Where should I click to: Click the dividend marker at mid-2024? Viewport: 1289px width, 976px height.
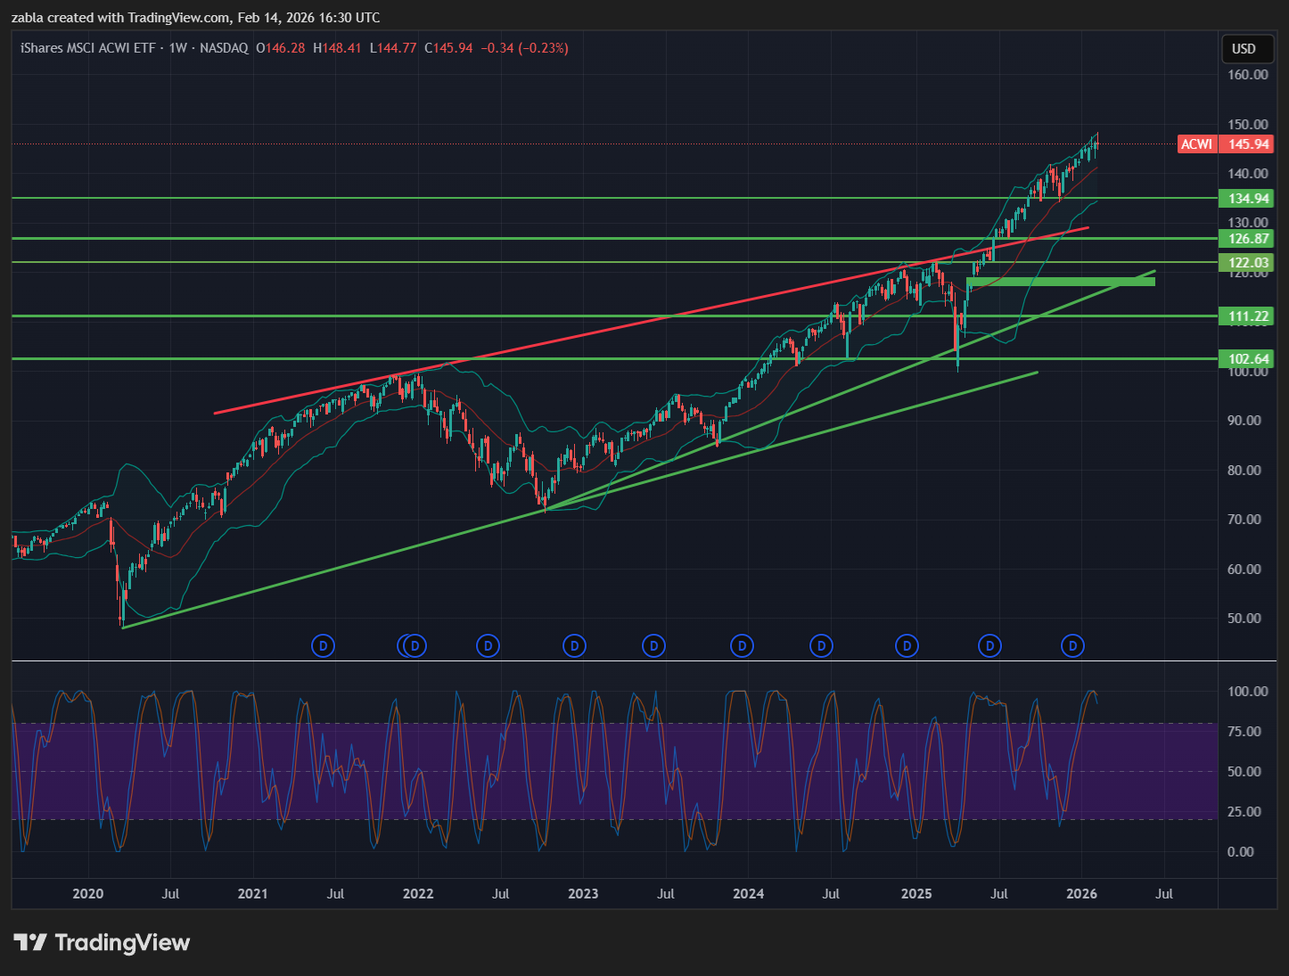coord(821,645)
